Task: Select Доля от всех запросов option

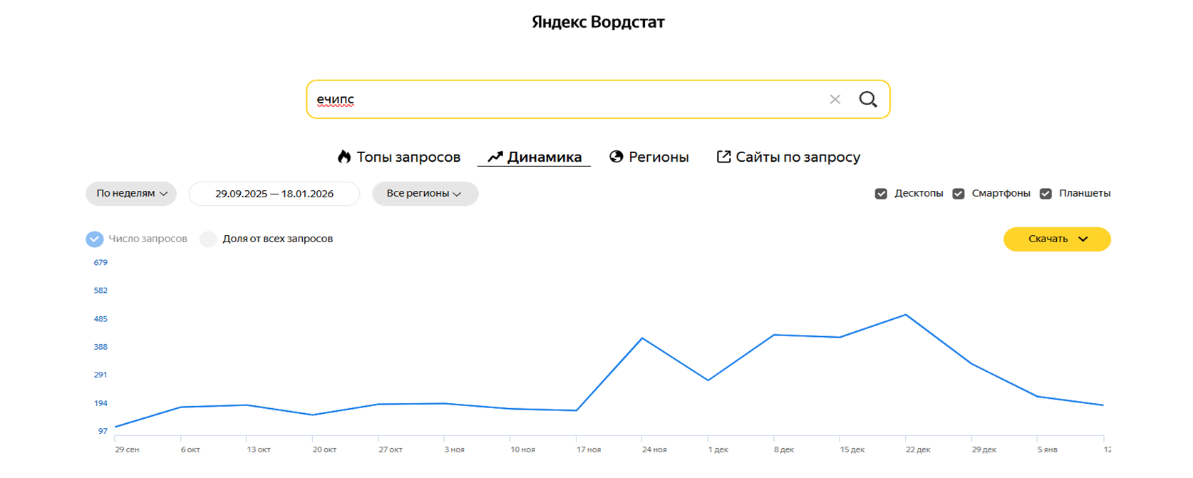Action: coord(208,239)
